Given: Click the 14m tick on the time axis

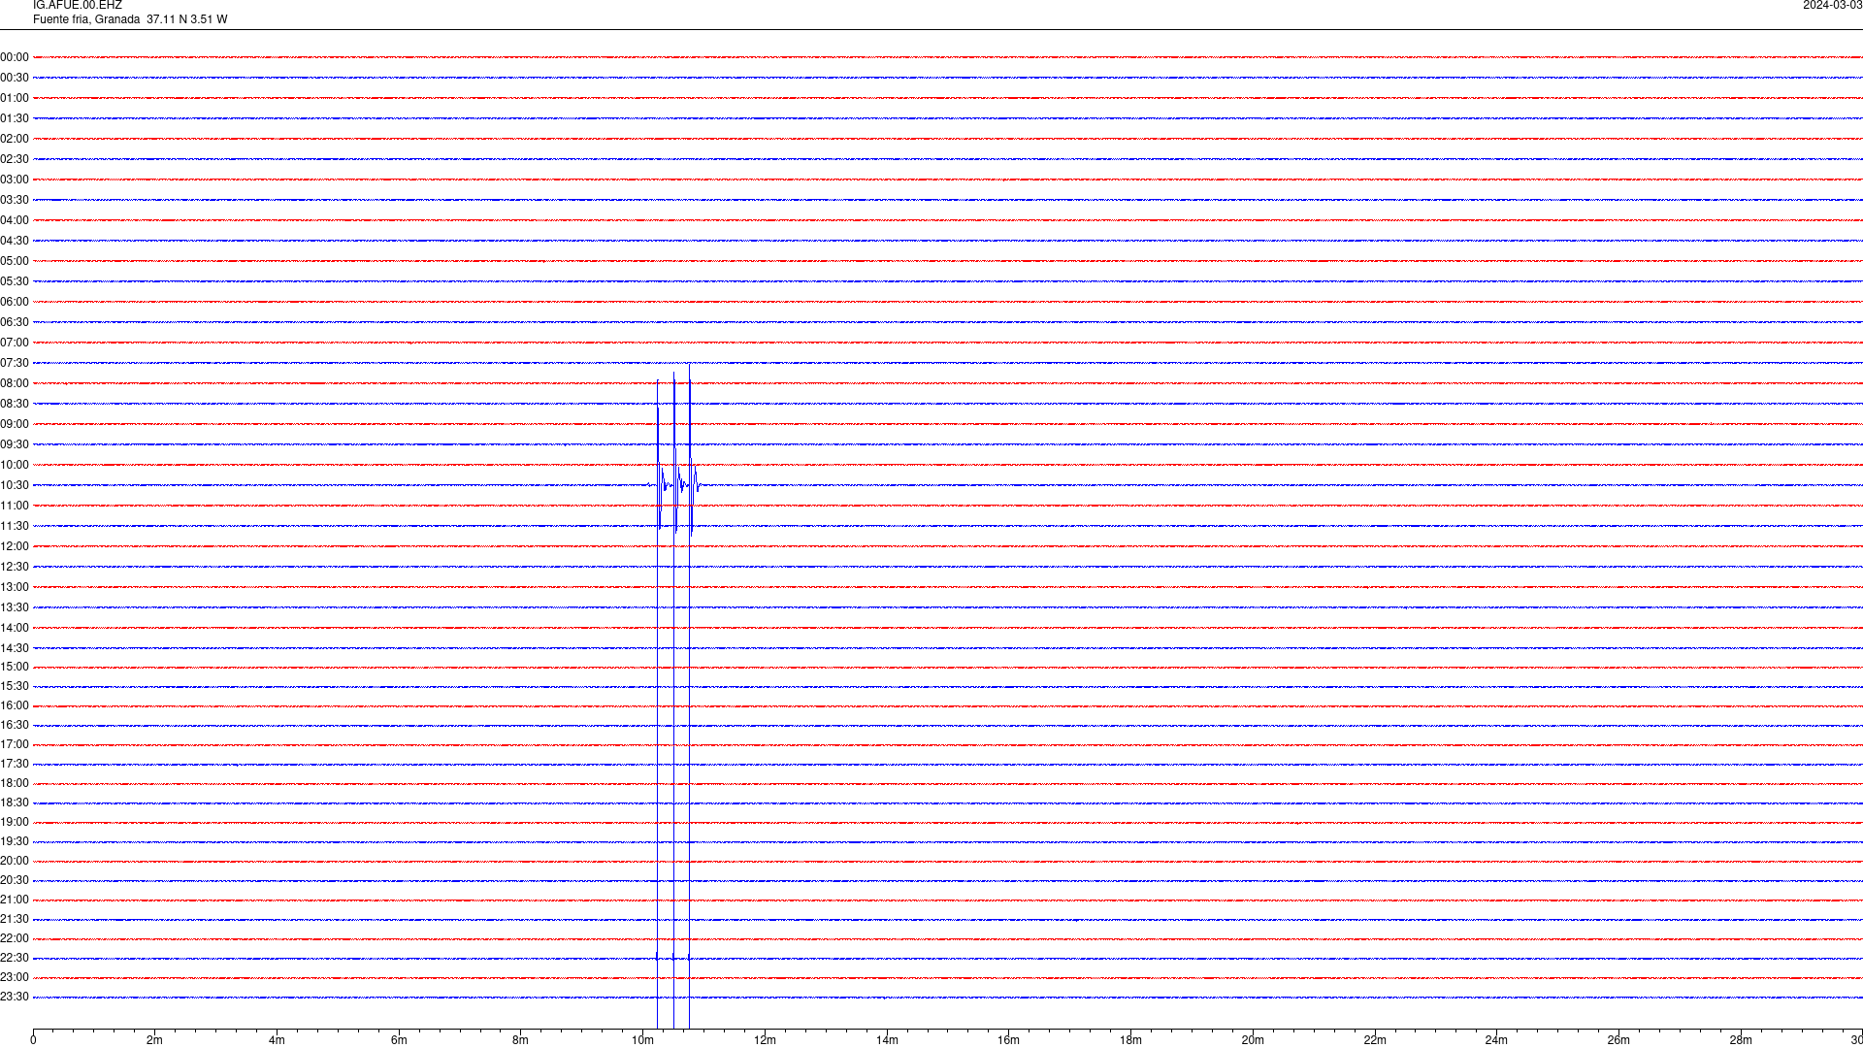Looking at the screenshot, I should (x=887, y=1040).
